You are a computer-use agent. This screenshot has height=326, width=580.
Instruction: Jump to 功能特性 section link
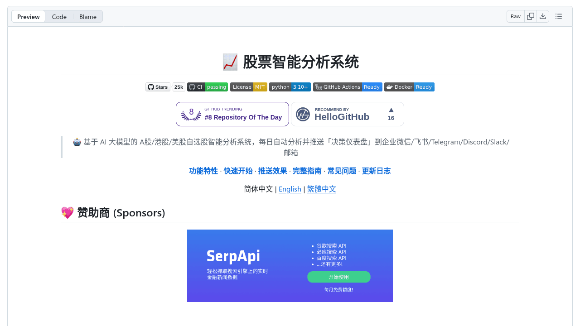point(203,171)
